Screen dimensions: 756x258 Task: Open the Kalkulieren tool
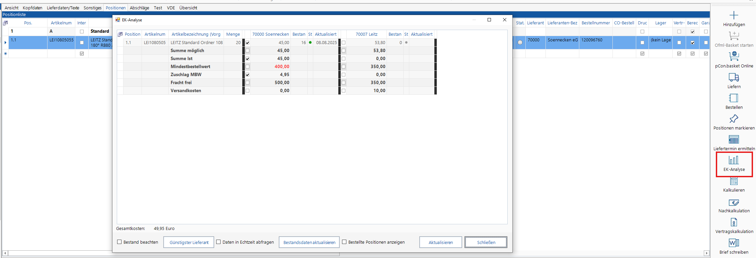pyautogui.click(x=734, y=181)
